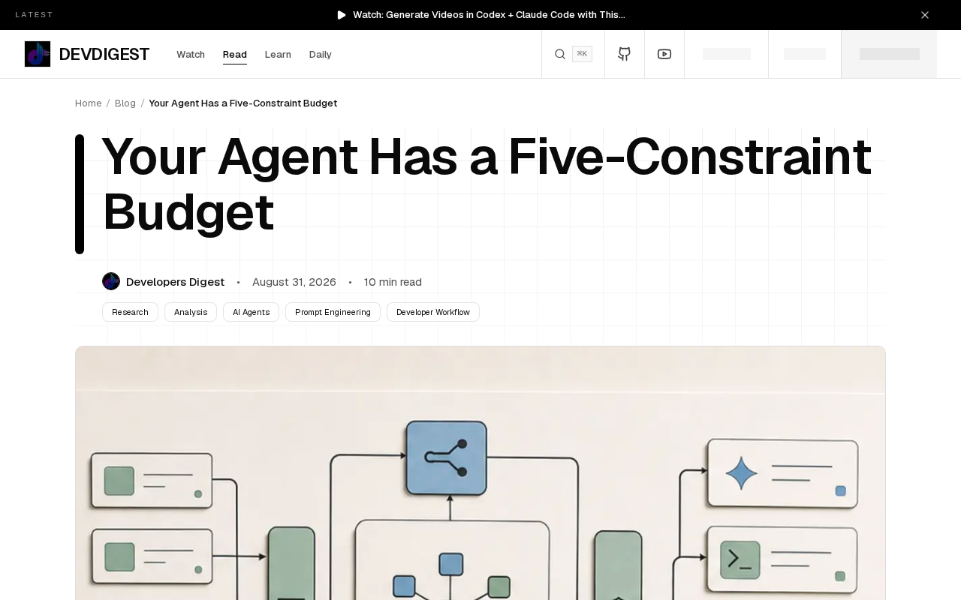
Task: Click the '10 min read' text
Action: coord(393,282)
